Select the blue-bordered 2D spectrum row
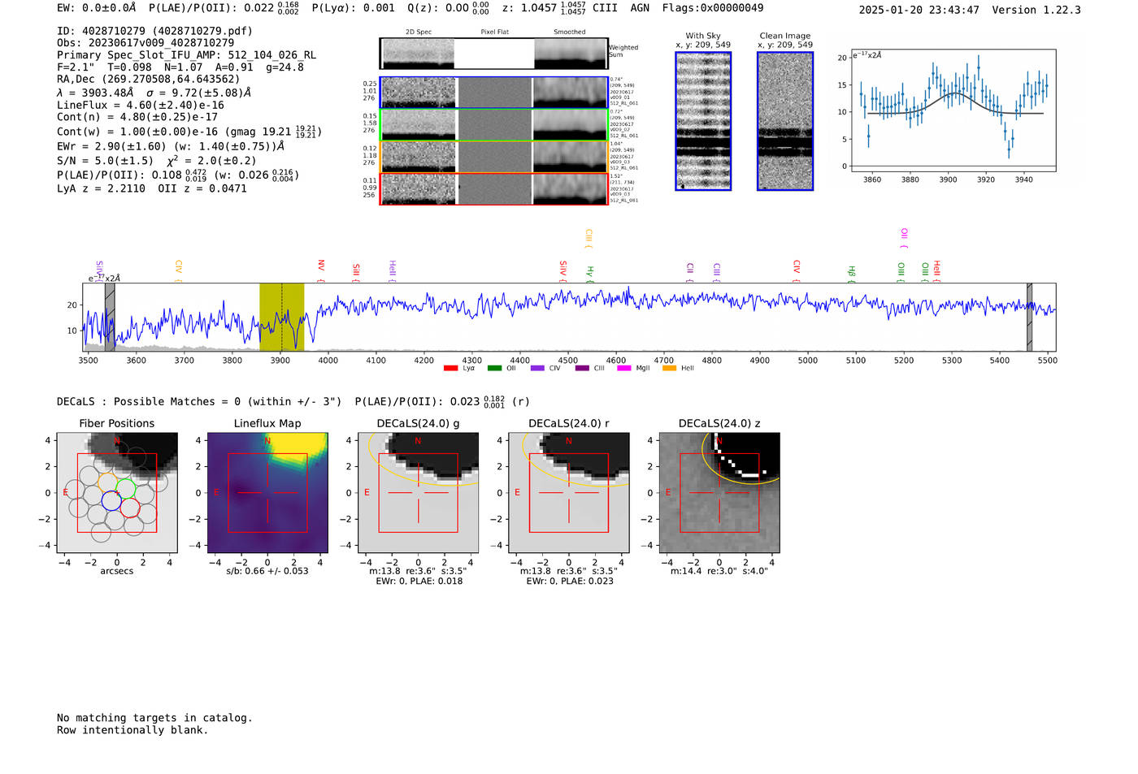This screenshot has height=774, width=1138. coord(494,93)
